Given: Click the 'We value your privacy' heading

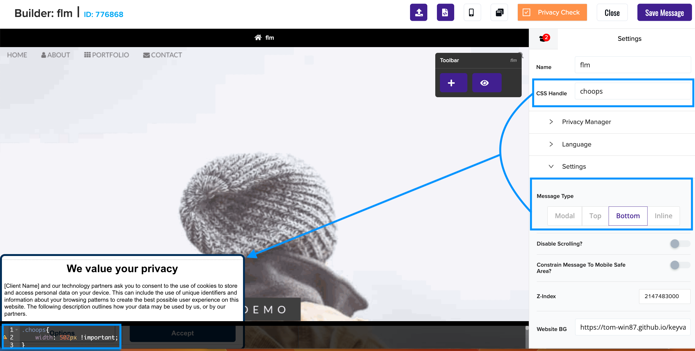Looking at the screenshot, I should [122, 269].
